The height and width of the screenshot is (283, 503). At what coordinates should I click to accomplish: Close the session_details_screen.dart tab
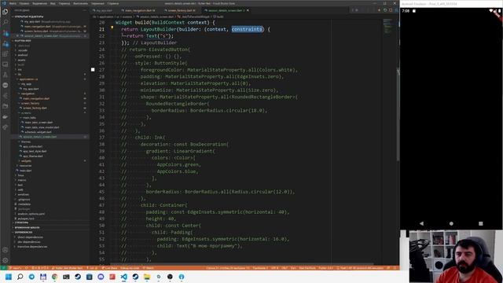point(248,10)
